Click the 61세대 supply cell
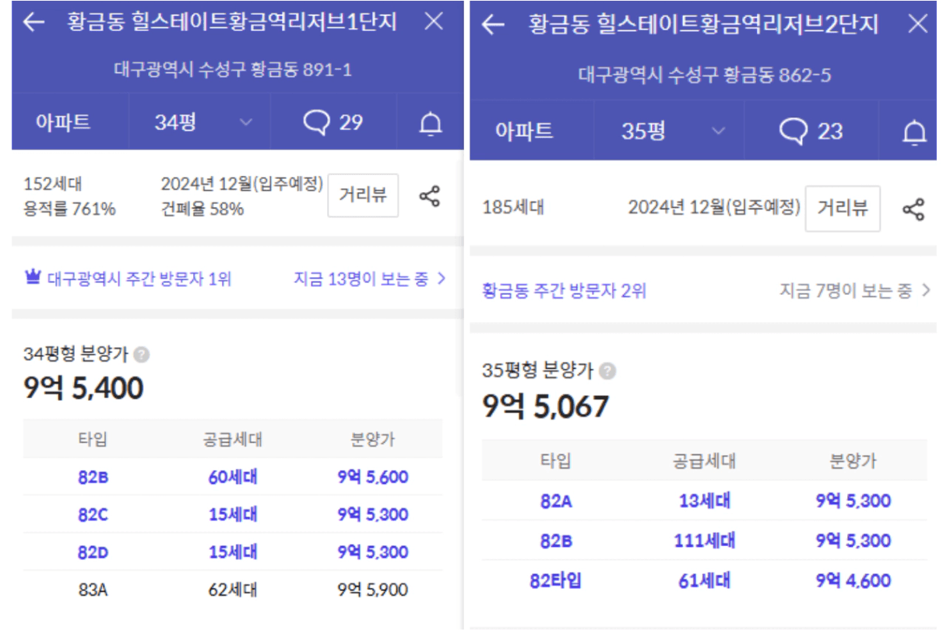Image resolution: width=950 pixels, height=634 pixels. [704, 580]
